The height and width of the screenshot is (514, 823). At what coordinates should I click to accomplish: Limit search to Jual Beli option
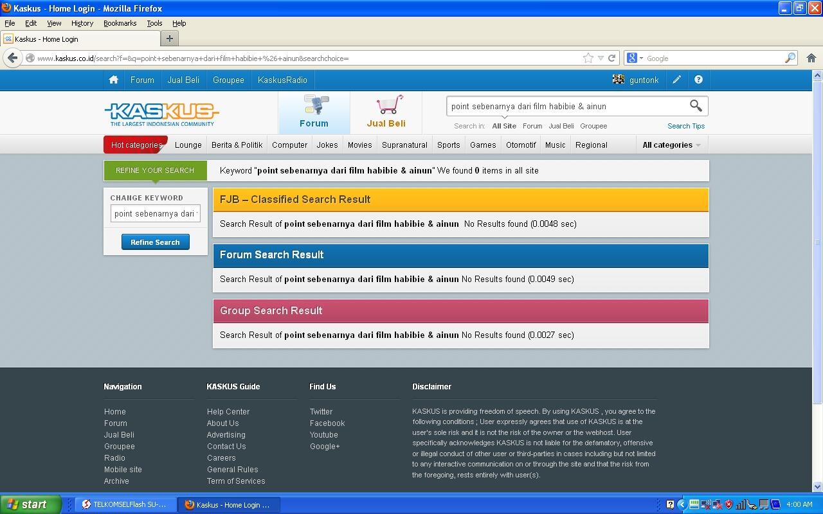(561, 126)
